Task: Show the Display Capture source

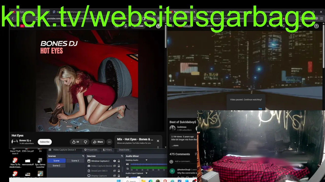Action: (x=115, y=176)
